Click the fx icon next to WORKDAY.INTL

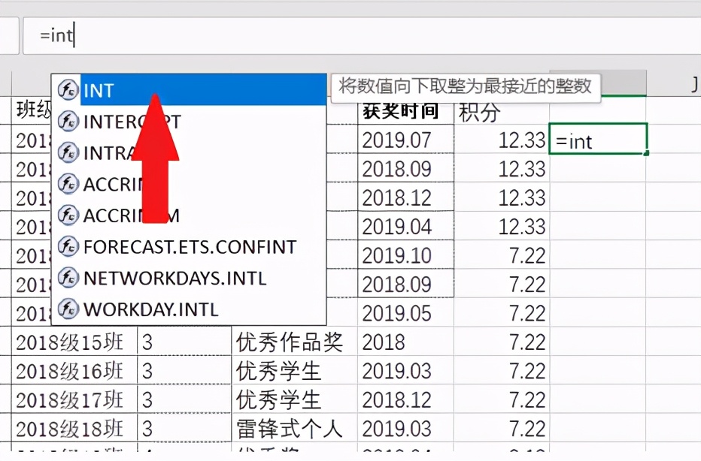68,309
